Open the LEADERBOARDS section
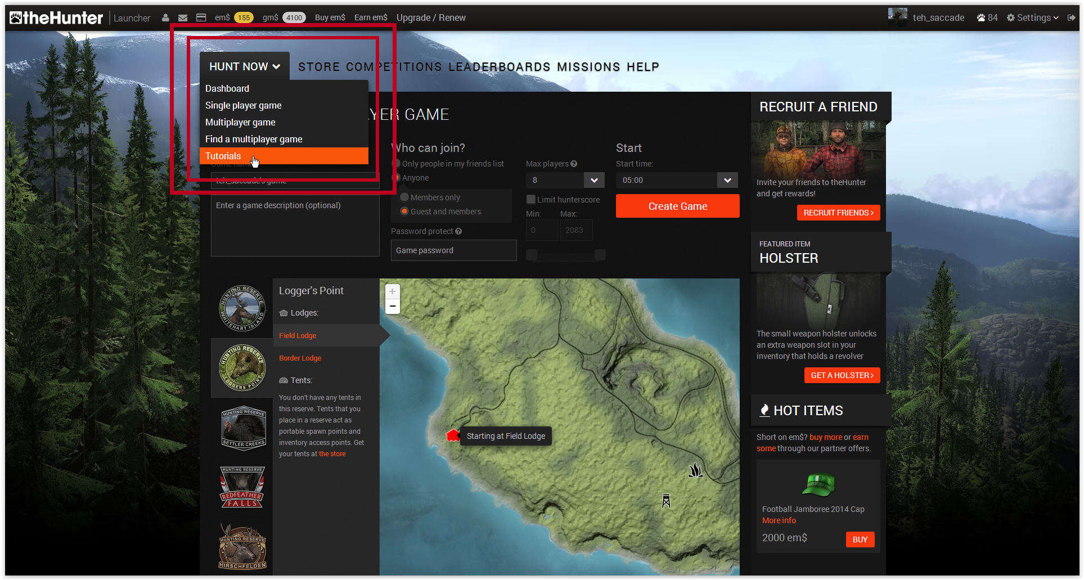Image resolution: width=1084 pixels, height=580 pixels. [500, 67]
